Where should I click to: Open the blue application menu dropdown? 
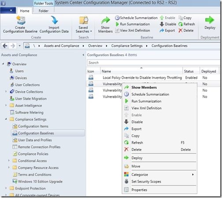(8, 11)
